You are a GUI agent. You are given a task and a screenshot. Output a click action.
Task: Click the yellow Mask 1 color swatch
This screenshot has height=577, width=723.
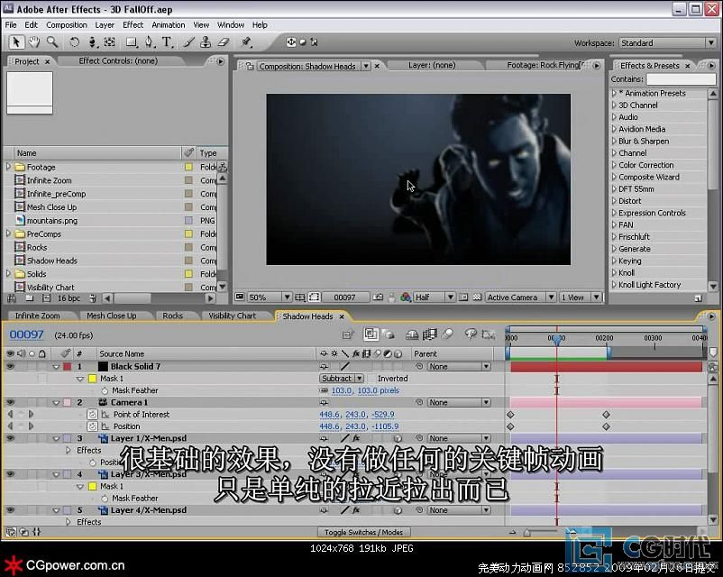point(92,379)
